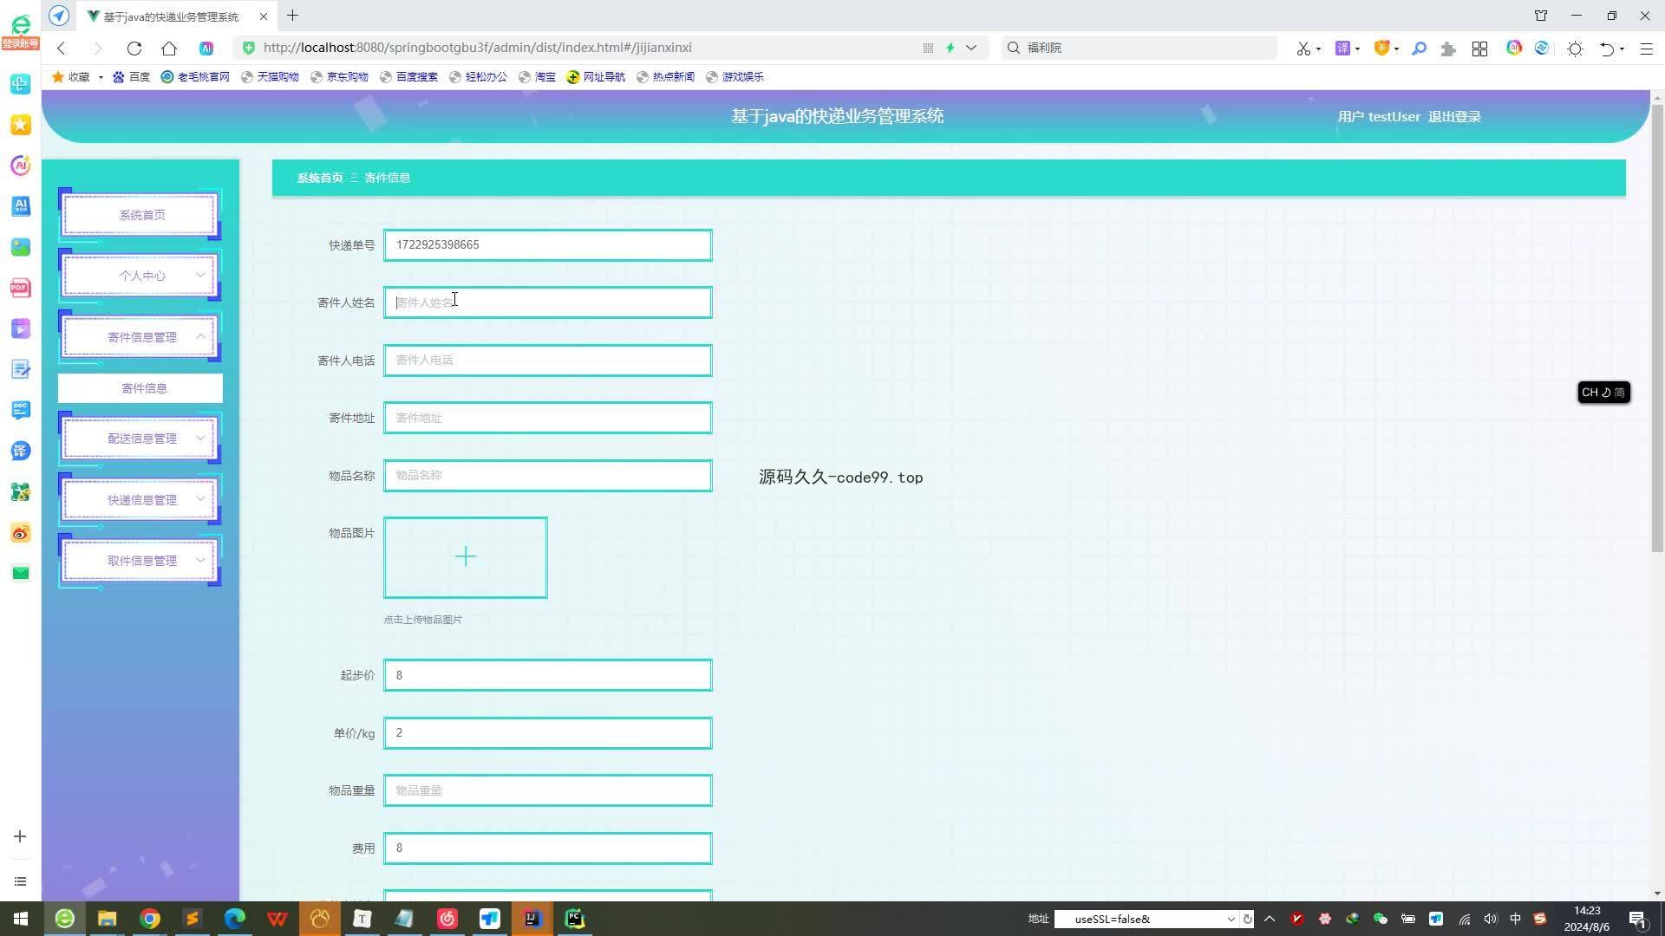Open the address bar dropdown chevron
The width and height of the screenshot is (1665, 936).
971,48
